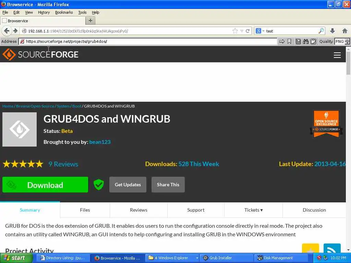Open find with the binoculars icon
The height and width of the screenshot is (263, 351).
tap(305, 41)
